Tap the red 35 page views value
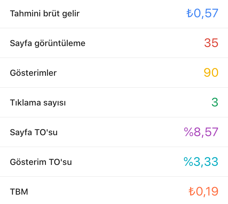 [x=211, y=43]
